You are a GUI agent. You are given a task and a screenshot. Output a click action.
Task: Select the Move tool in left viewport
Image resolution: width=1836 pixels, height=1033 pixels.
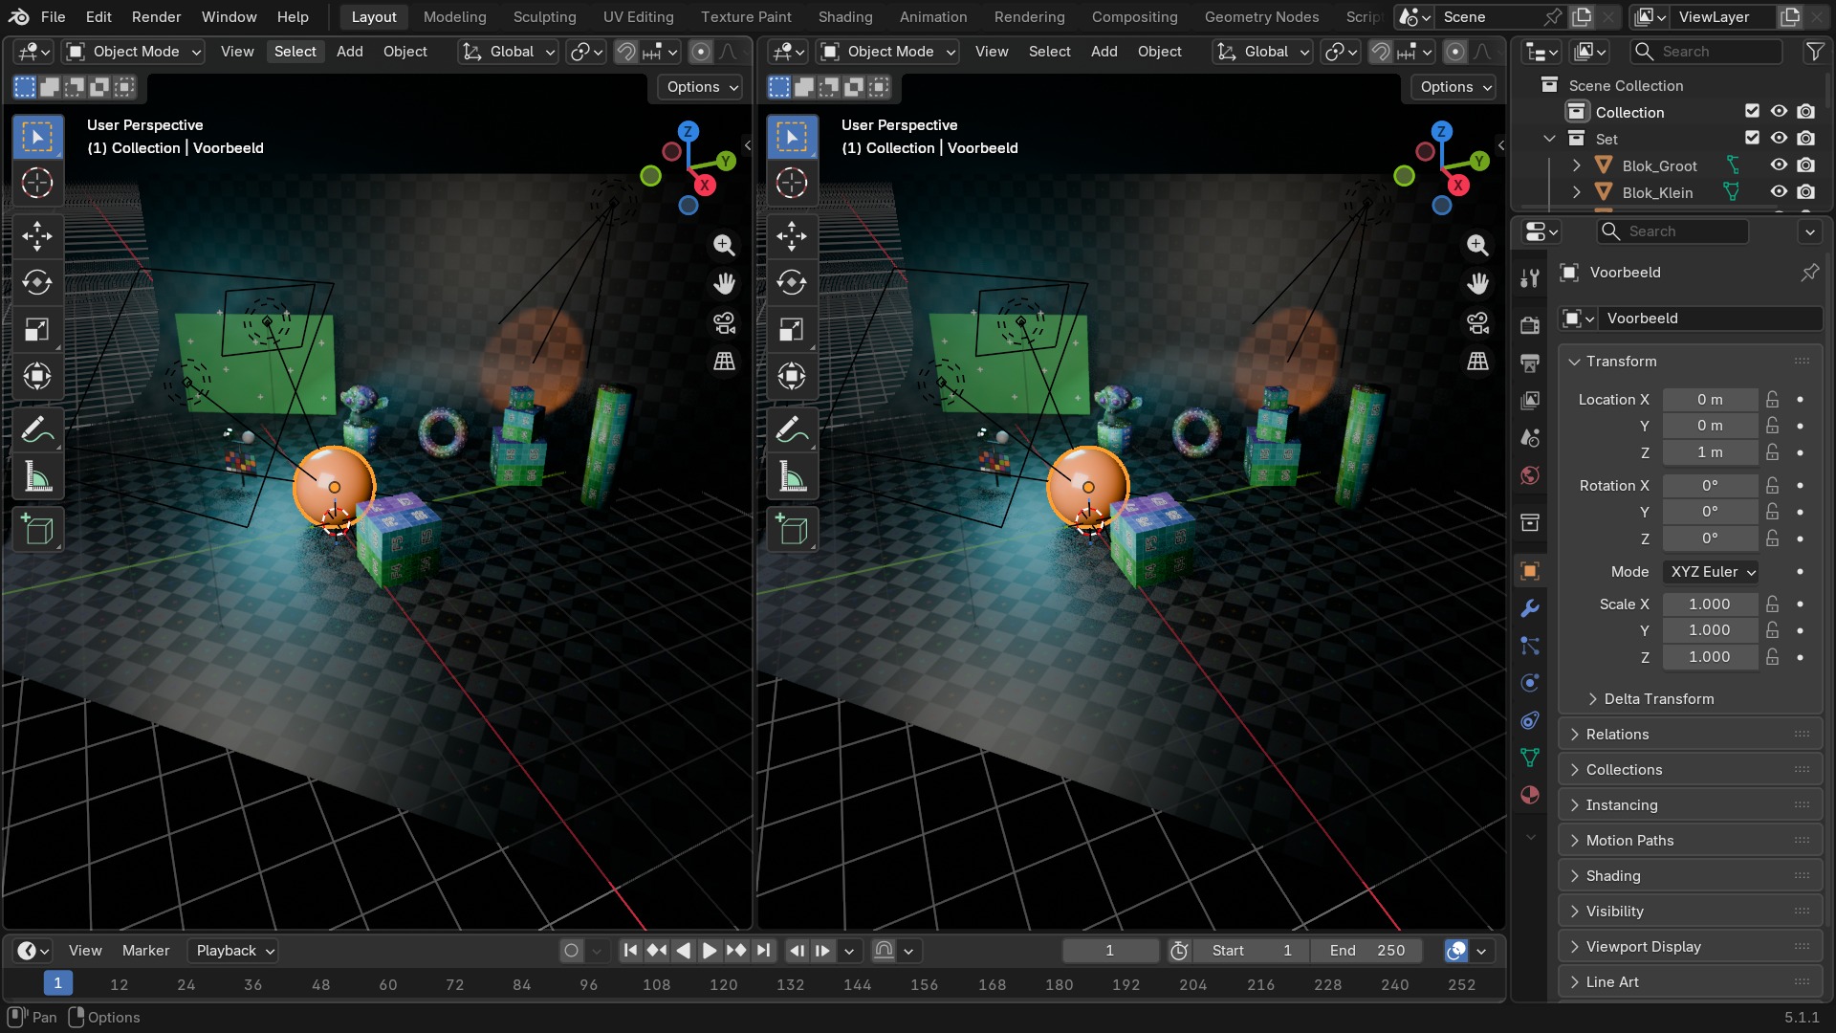coord(37,236)
